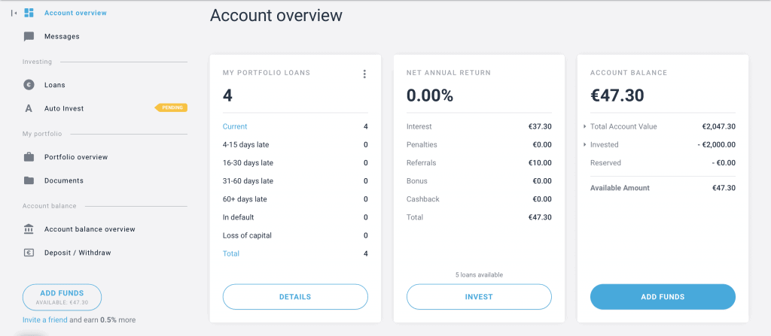Click the Account overview dashboard icon
Image resolution: width=771 pixels, height=336 pixels.
click(29, 13)
